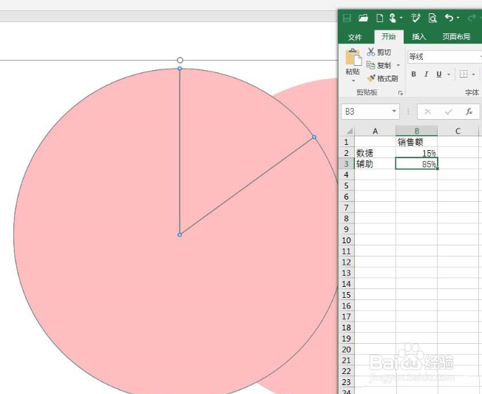482x394 pixels.
Task: Click the font name box 等线
Action: [444, 57]
